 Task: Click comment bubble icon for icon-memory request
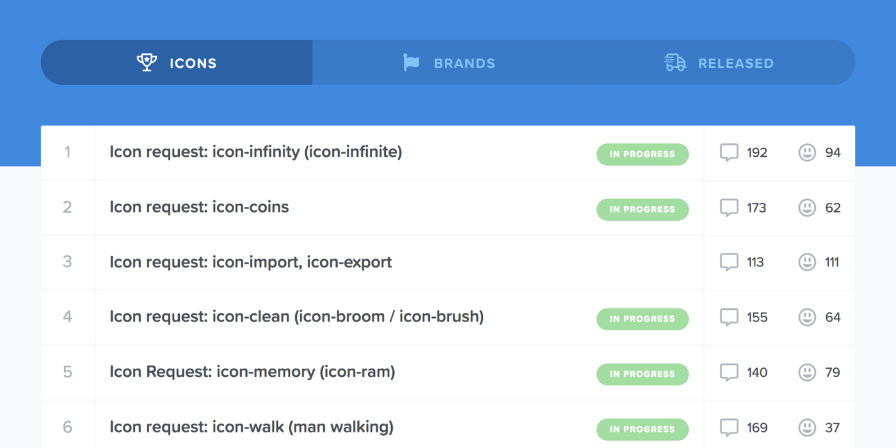729,372
